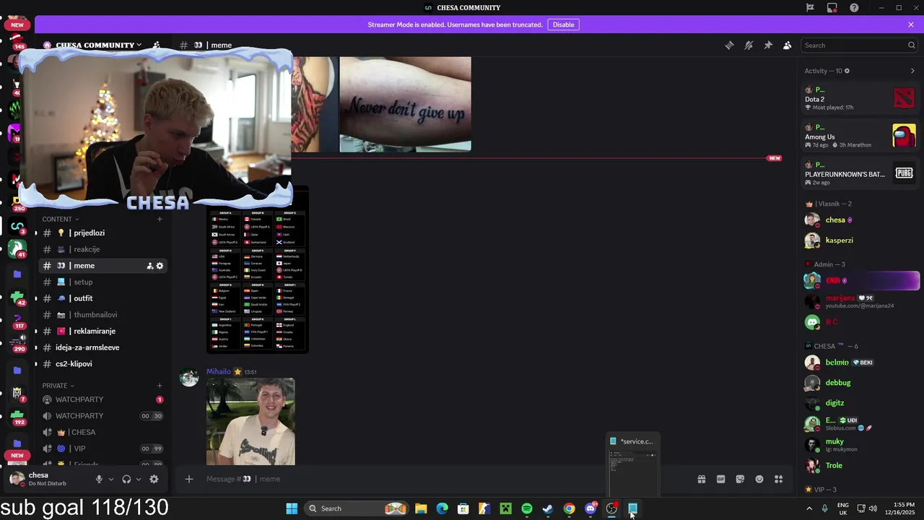Click the message attachment plus button
The width and height of the screenshot is (924, 520).
point(189,479)
